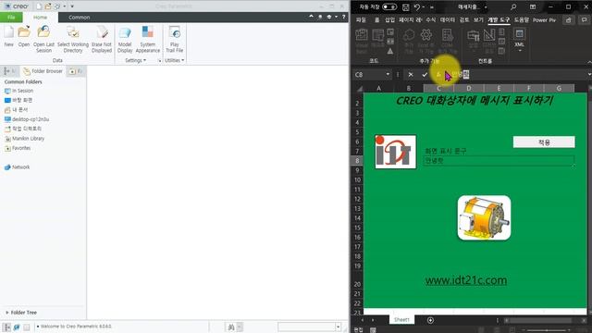592x333 pixels.
Task: Click the orange motor image on worksheet
Action: pyautogui.click(x=484, y=218)
